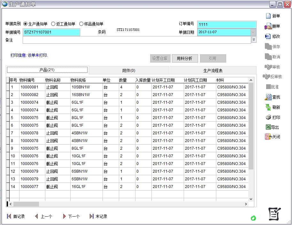Switch to the 附件(0) tab

click(x=129, y=70)
